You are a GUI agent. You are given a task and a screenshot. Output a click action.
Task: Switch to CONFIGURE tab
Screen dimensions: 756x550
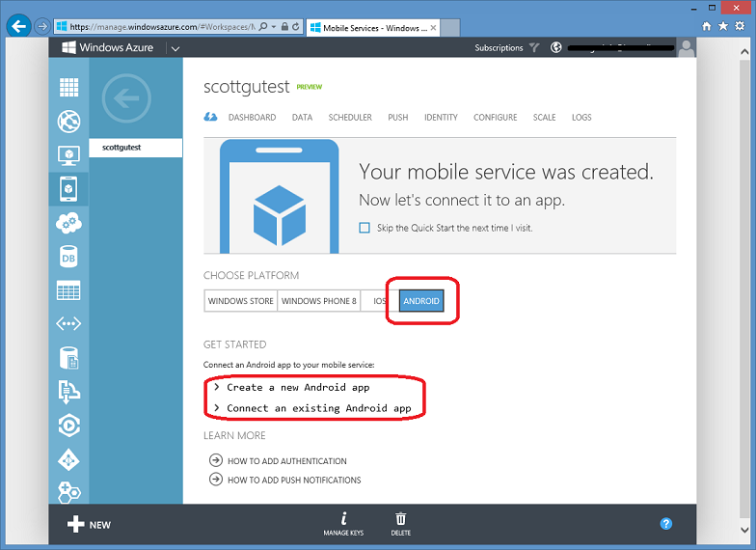496,118
